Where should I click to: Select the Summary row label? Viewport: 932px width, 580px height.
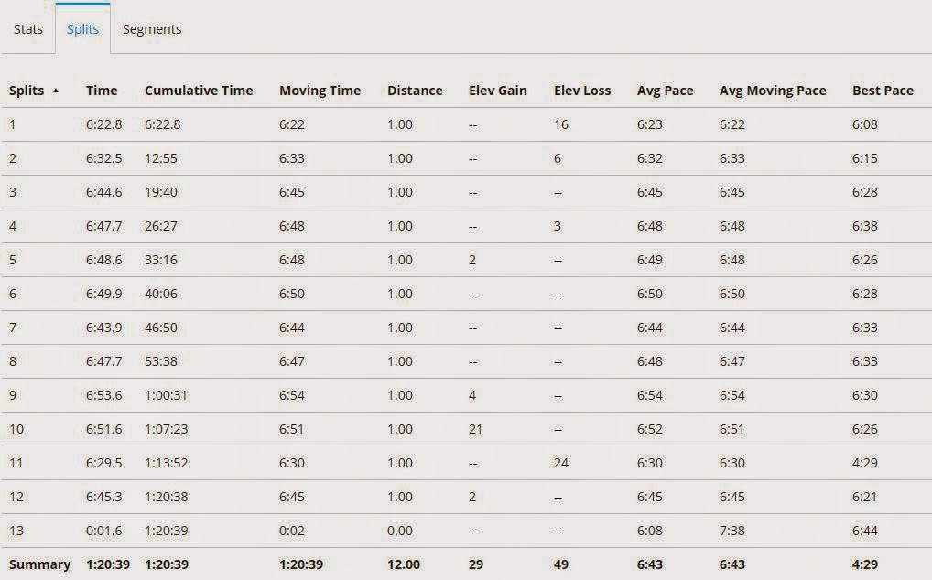coord(39,564)
